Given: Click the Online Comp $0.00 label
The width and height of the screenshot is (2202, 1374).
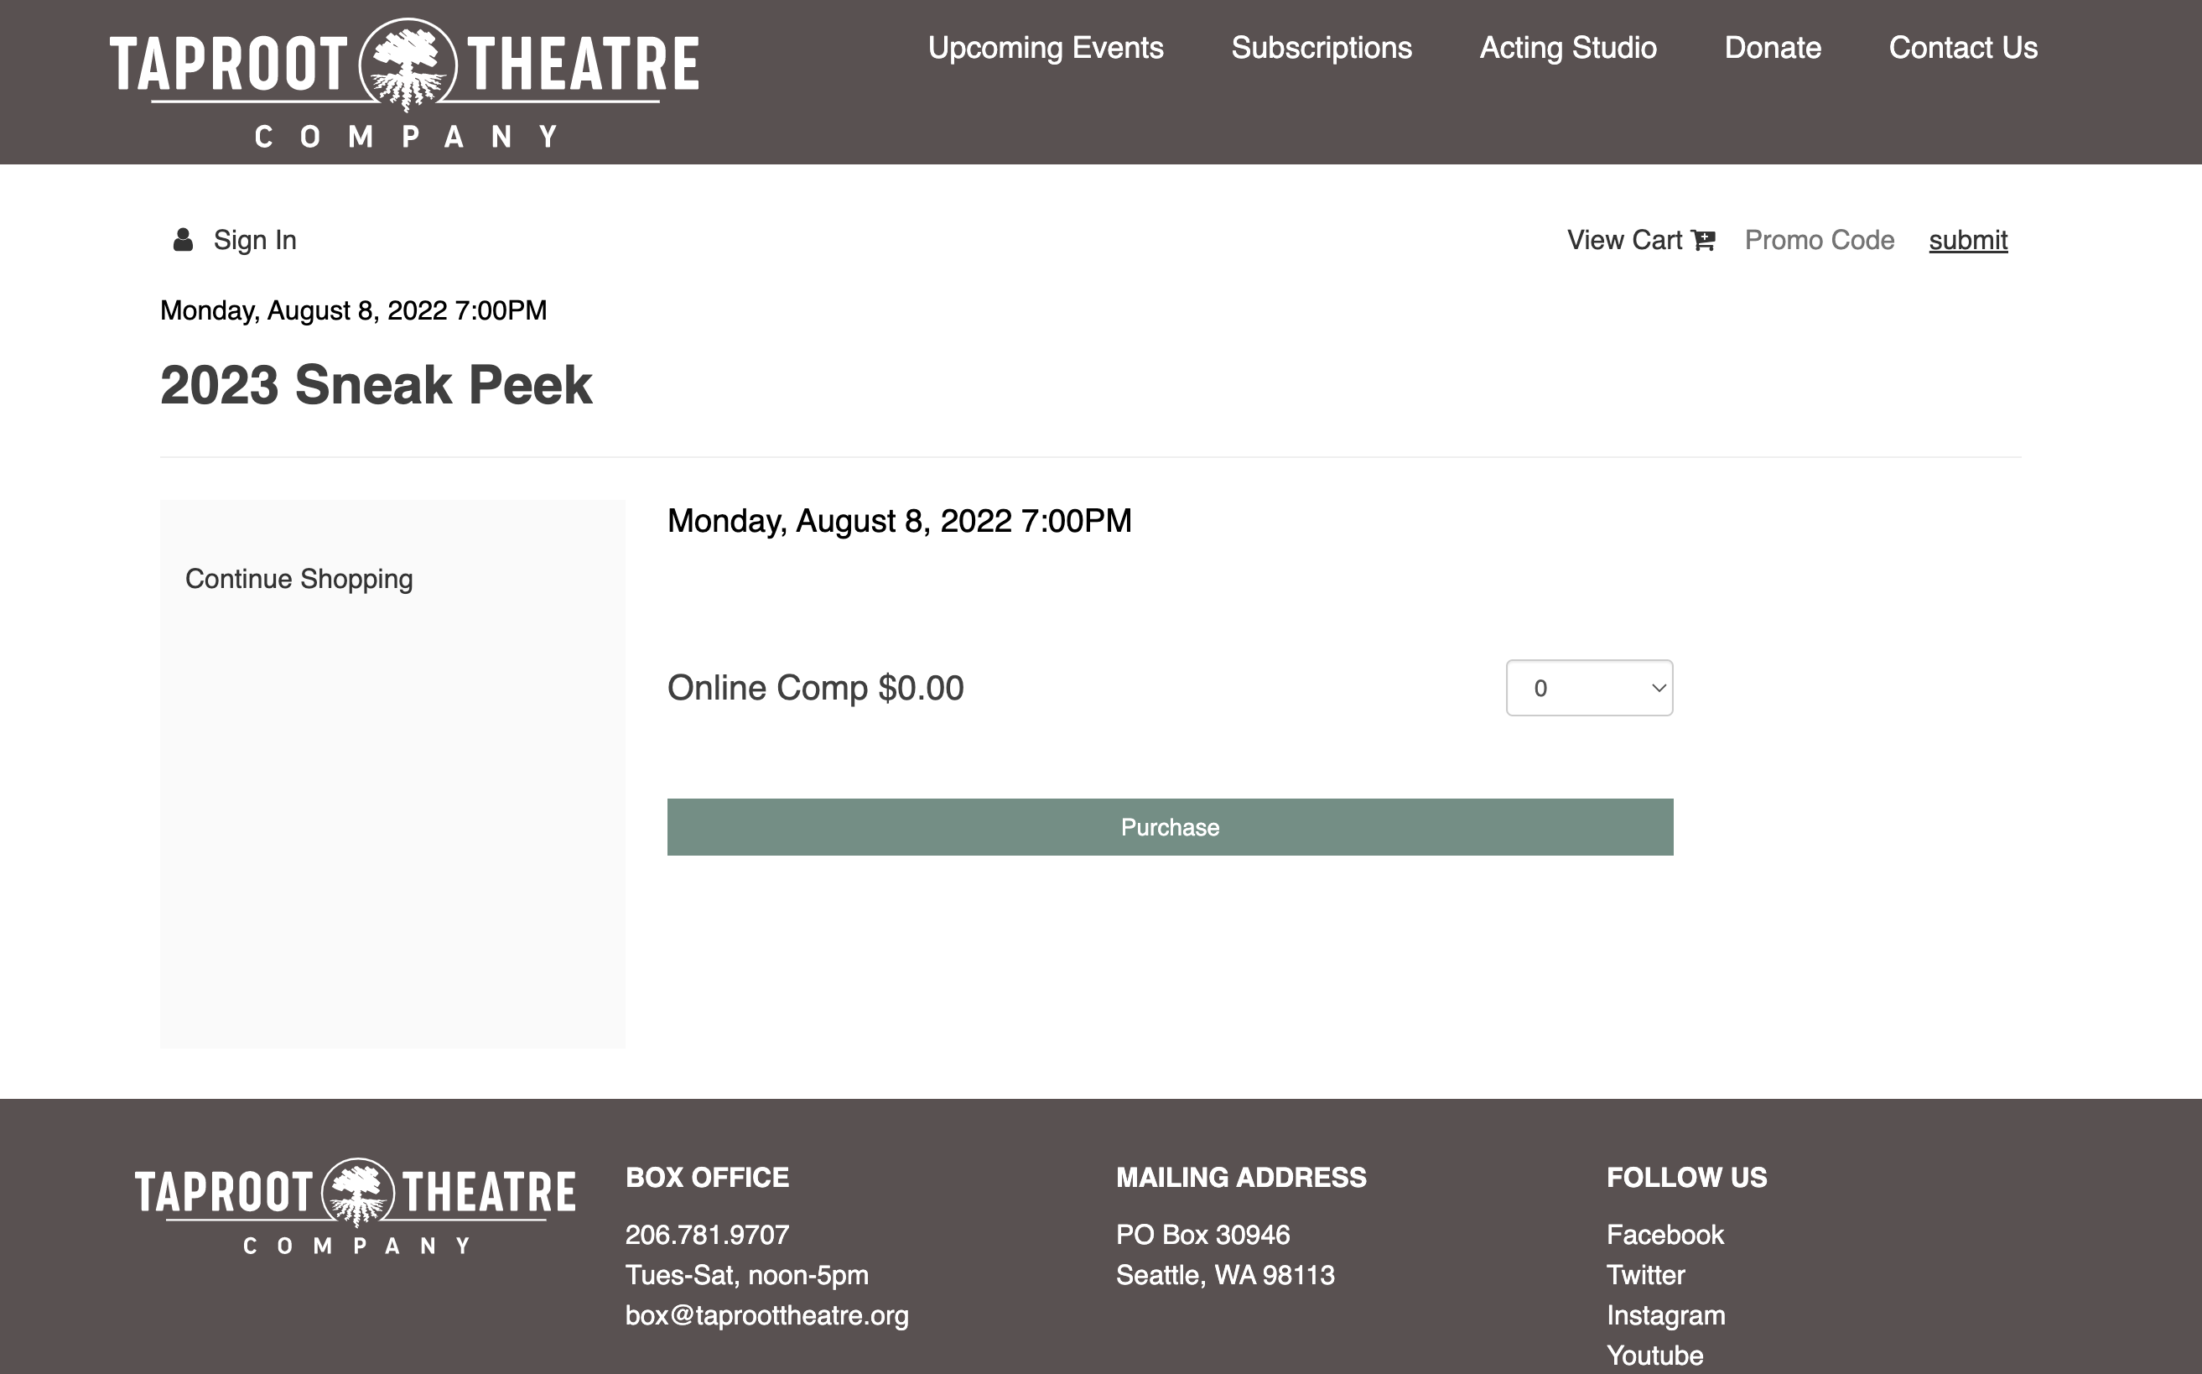Looking at the screenshot, I should pyautogui.click(x=816, y=688).
